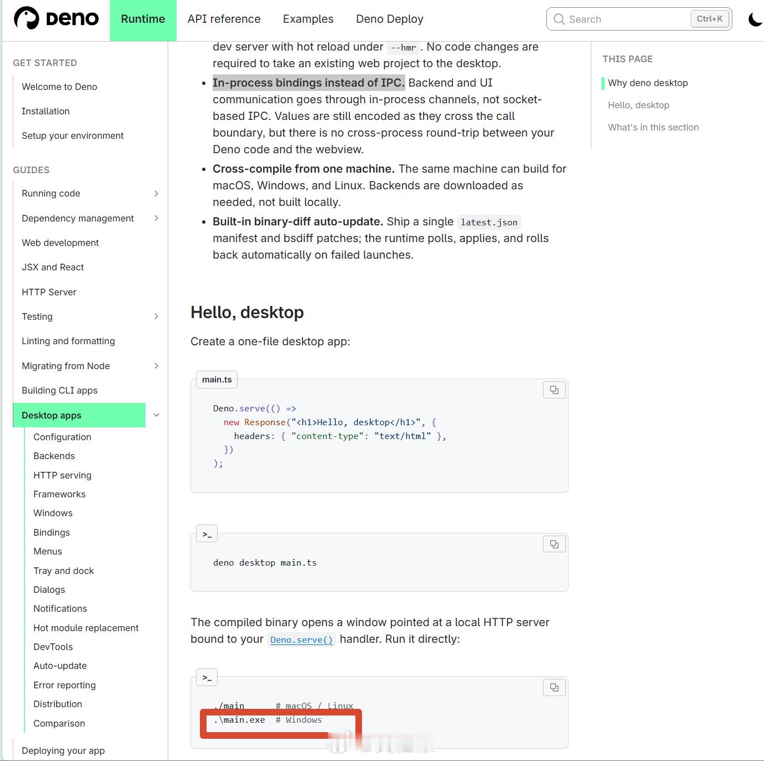Click the Dependency management sidebar label
764x761 pixels.
78,218
